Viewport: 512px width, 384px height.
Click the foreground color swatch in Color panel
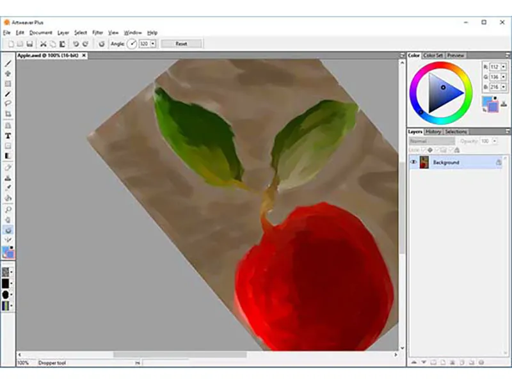coord(486,101)
